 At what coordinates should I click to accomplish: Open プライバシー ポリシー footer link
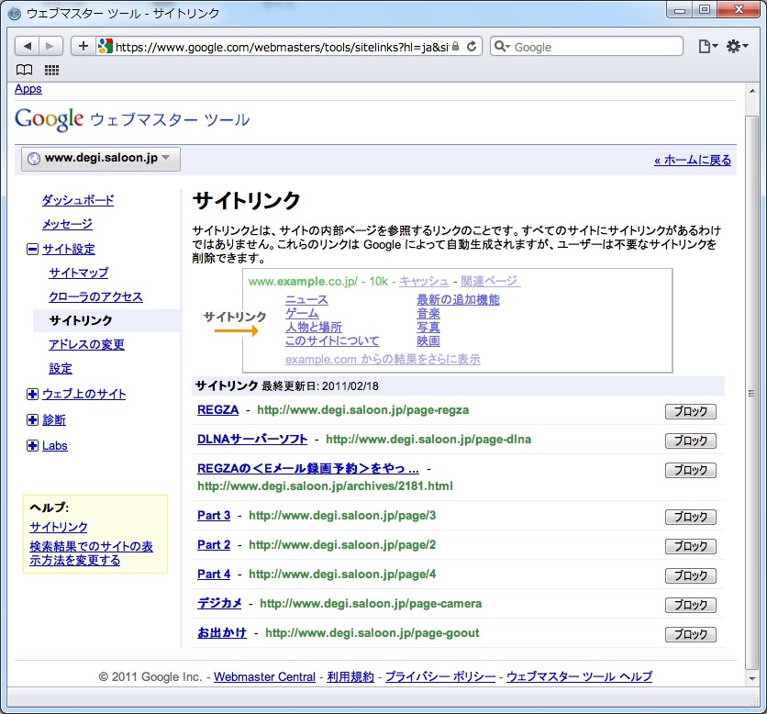click(x=440, y=676)
